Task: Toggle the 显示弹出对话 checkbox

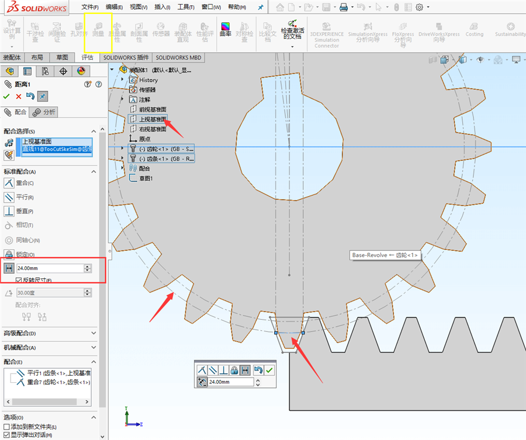Action: (x=6, y=435)
